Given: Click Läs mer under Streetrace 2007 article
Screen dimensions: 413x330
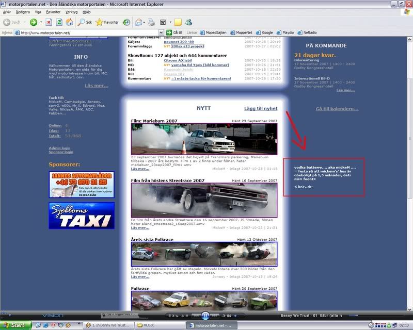Looking at the screenshot, I should [x=140, y=228].
